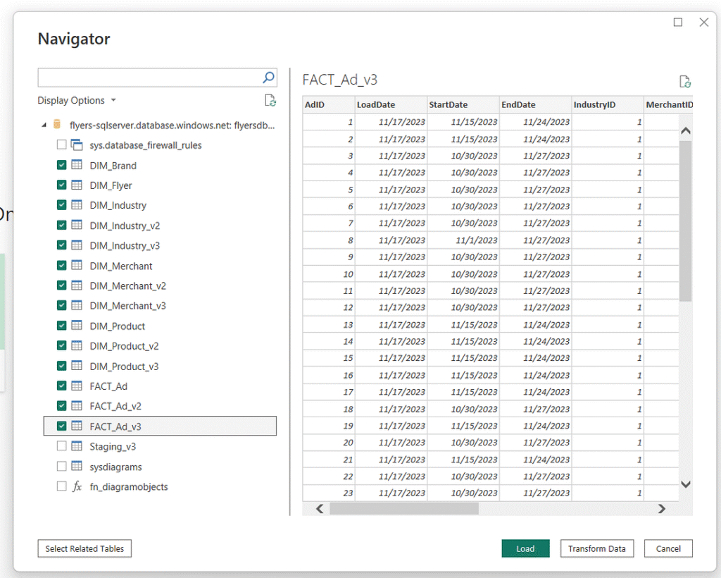The width and height of the screenshot is (721, 578).
Task: Click the 11/1/2023 StartDate cell
Action: coord(463,240)
